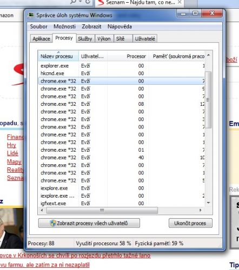239x270 pixels.
Task: Click scroll up arrow of process list
Action: click(209, 55)
